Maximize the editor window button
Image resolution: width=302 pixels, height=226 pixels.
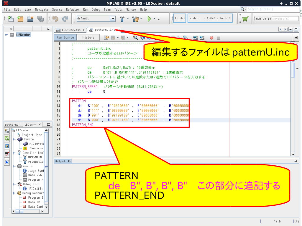tap(296, 29)
